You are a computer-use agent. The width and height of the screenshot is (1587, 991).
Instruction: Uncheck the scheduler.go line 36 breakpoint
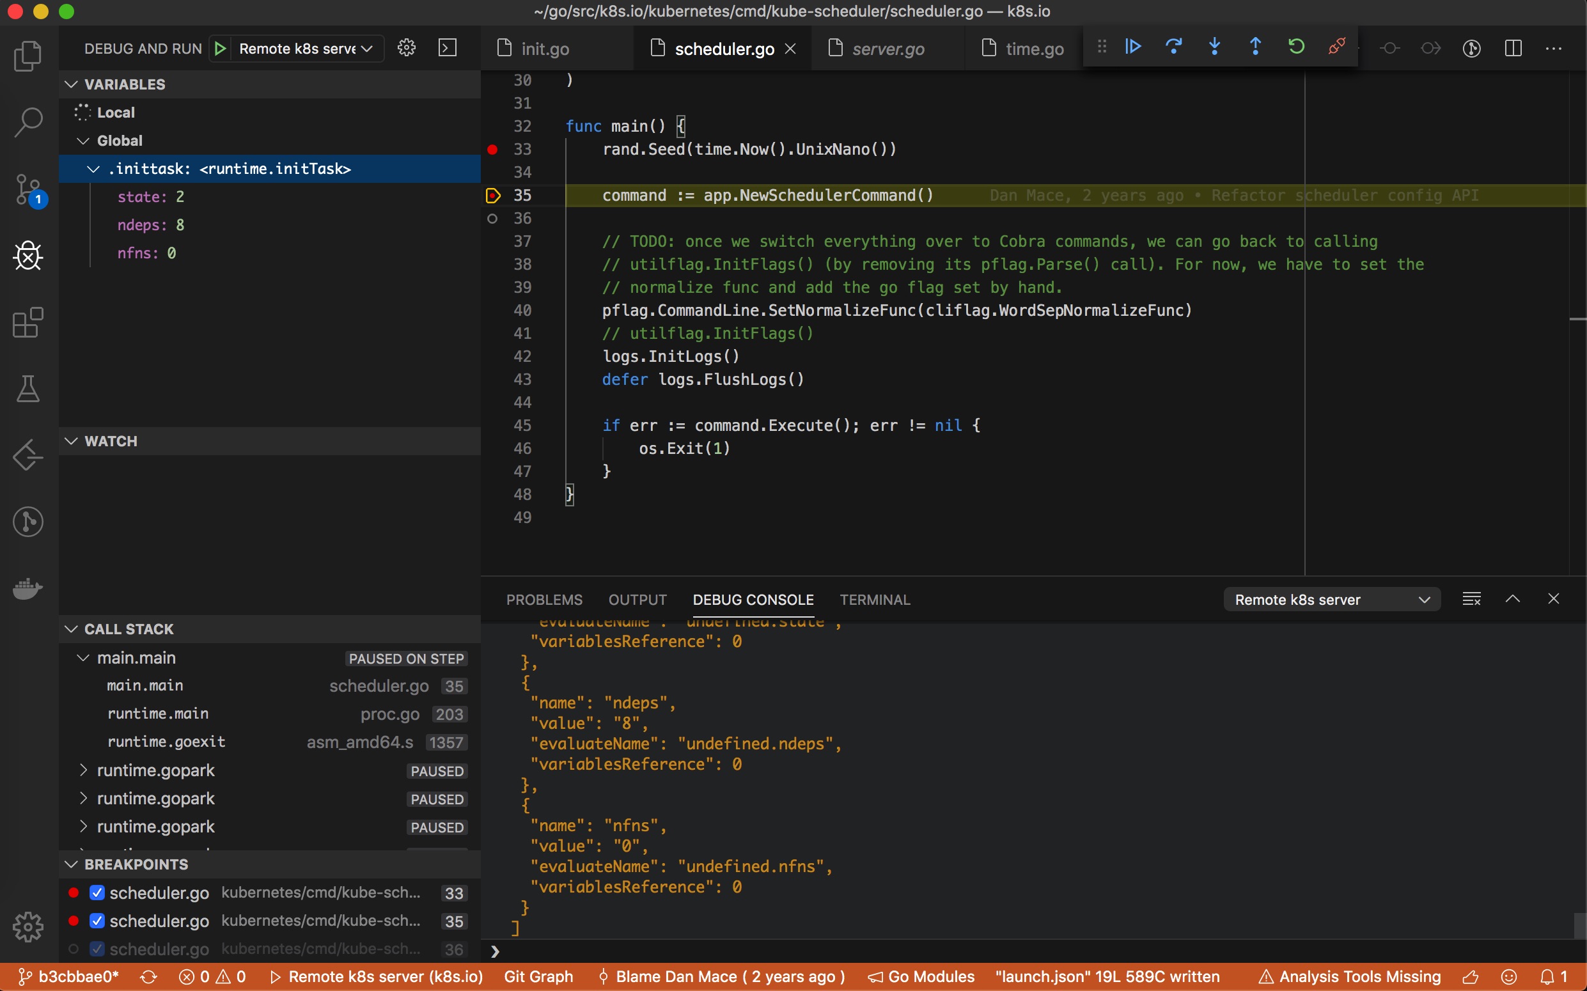97,948
